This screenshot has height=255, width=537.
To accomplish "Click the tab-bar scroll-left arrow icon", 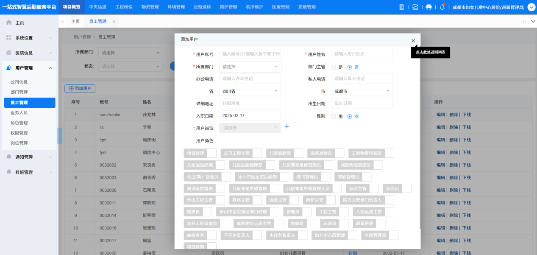I will [62, 22].
